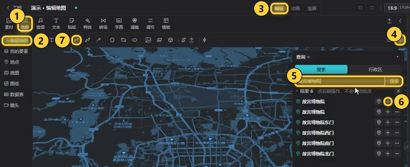Select the rectangle shape tool
The image size is (410, 167).
click(123, 40)
